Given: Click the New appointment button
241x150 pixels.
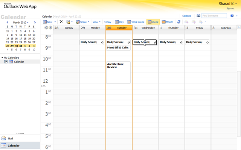Looking at the screenshot, I should click(48, 22).
